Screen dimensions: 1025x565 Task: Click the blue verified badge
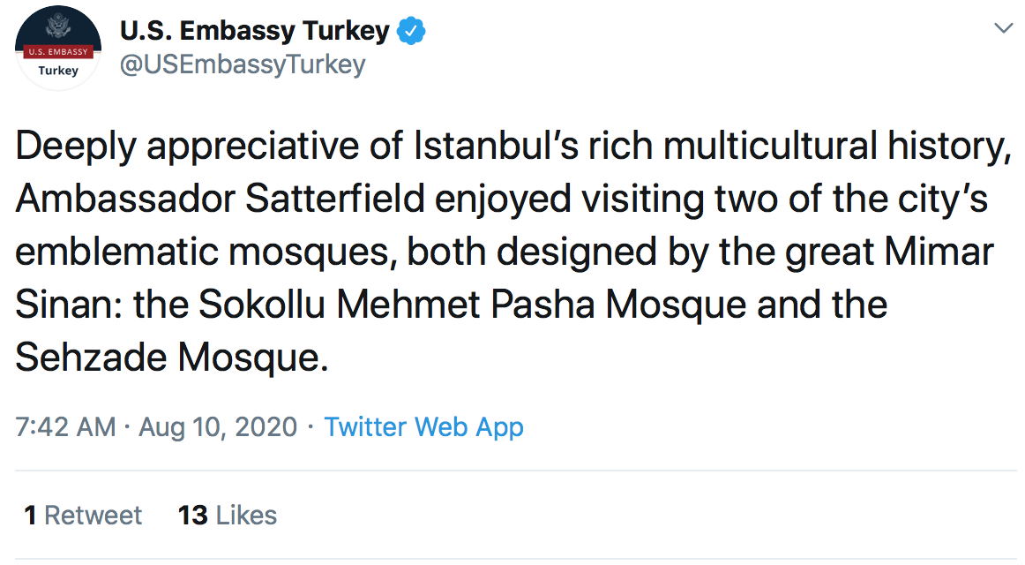click(x=411, y=32)
